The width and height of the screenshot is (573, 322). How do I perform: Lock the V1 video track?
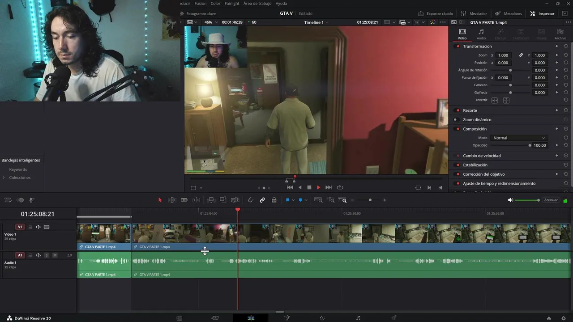[x=30, y=227]
